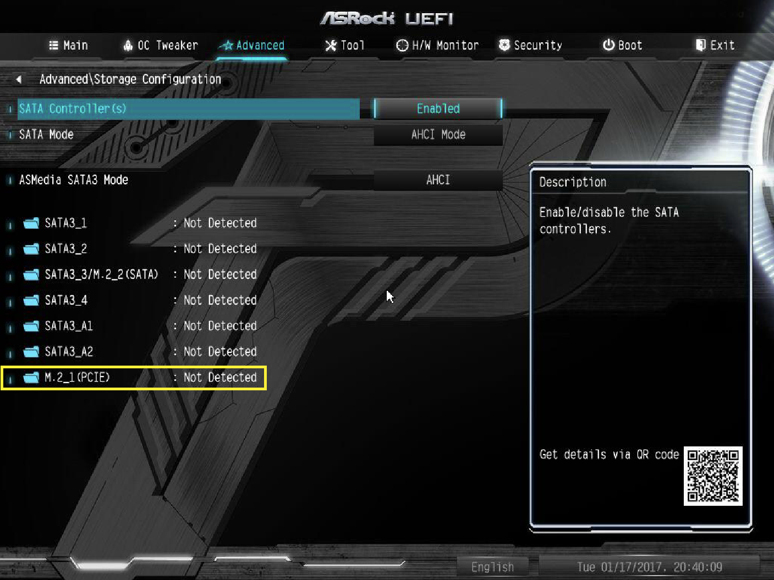The height and width of the screenshot is (580, 774).
Task: Select the SATA3_4 folder icon
Action: [x=31, y=300]
